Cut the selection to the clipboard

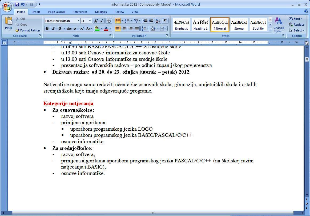click(x=20, y=19)
